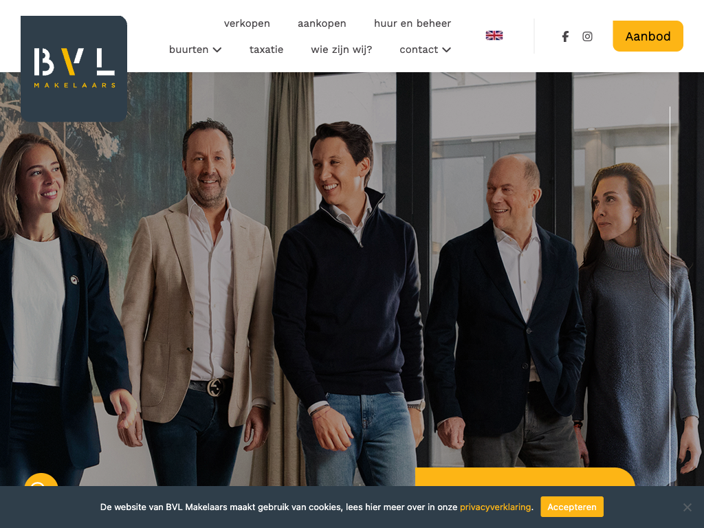Image resolution: width=704 pixels, height=528 pixels.
Task: Click the round yellow icon bottom-left
Action: pyautogui.click(x=41, y=480)
